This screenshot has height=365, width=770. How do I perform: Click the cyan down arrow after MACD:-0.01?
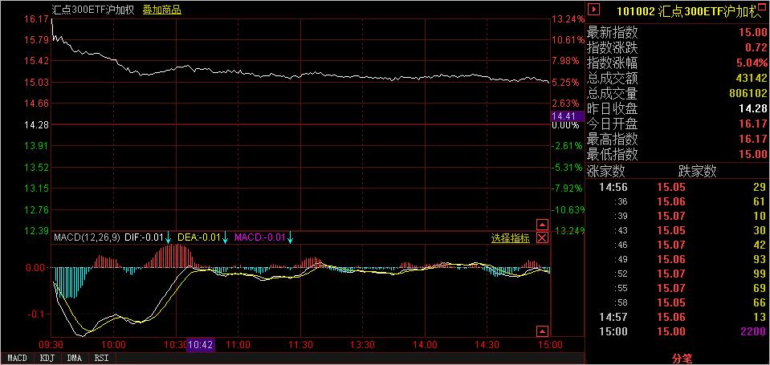(x=290, y=238)
